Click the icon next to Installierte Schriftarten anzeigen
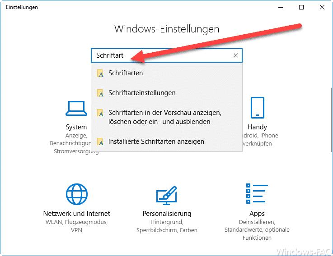Image resolution: width=333 pixels, height=256 pixels. point(100,142)
